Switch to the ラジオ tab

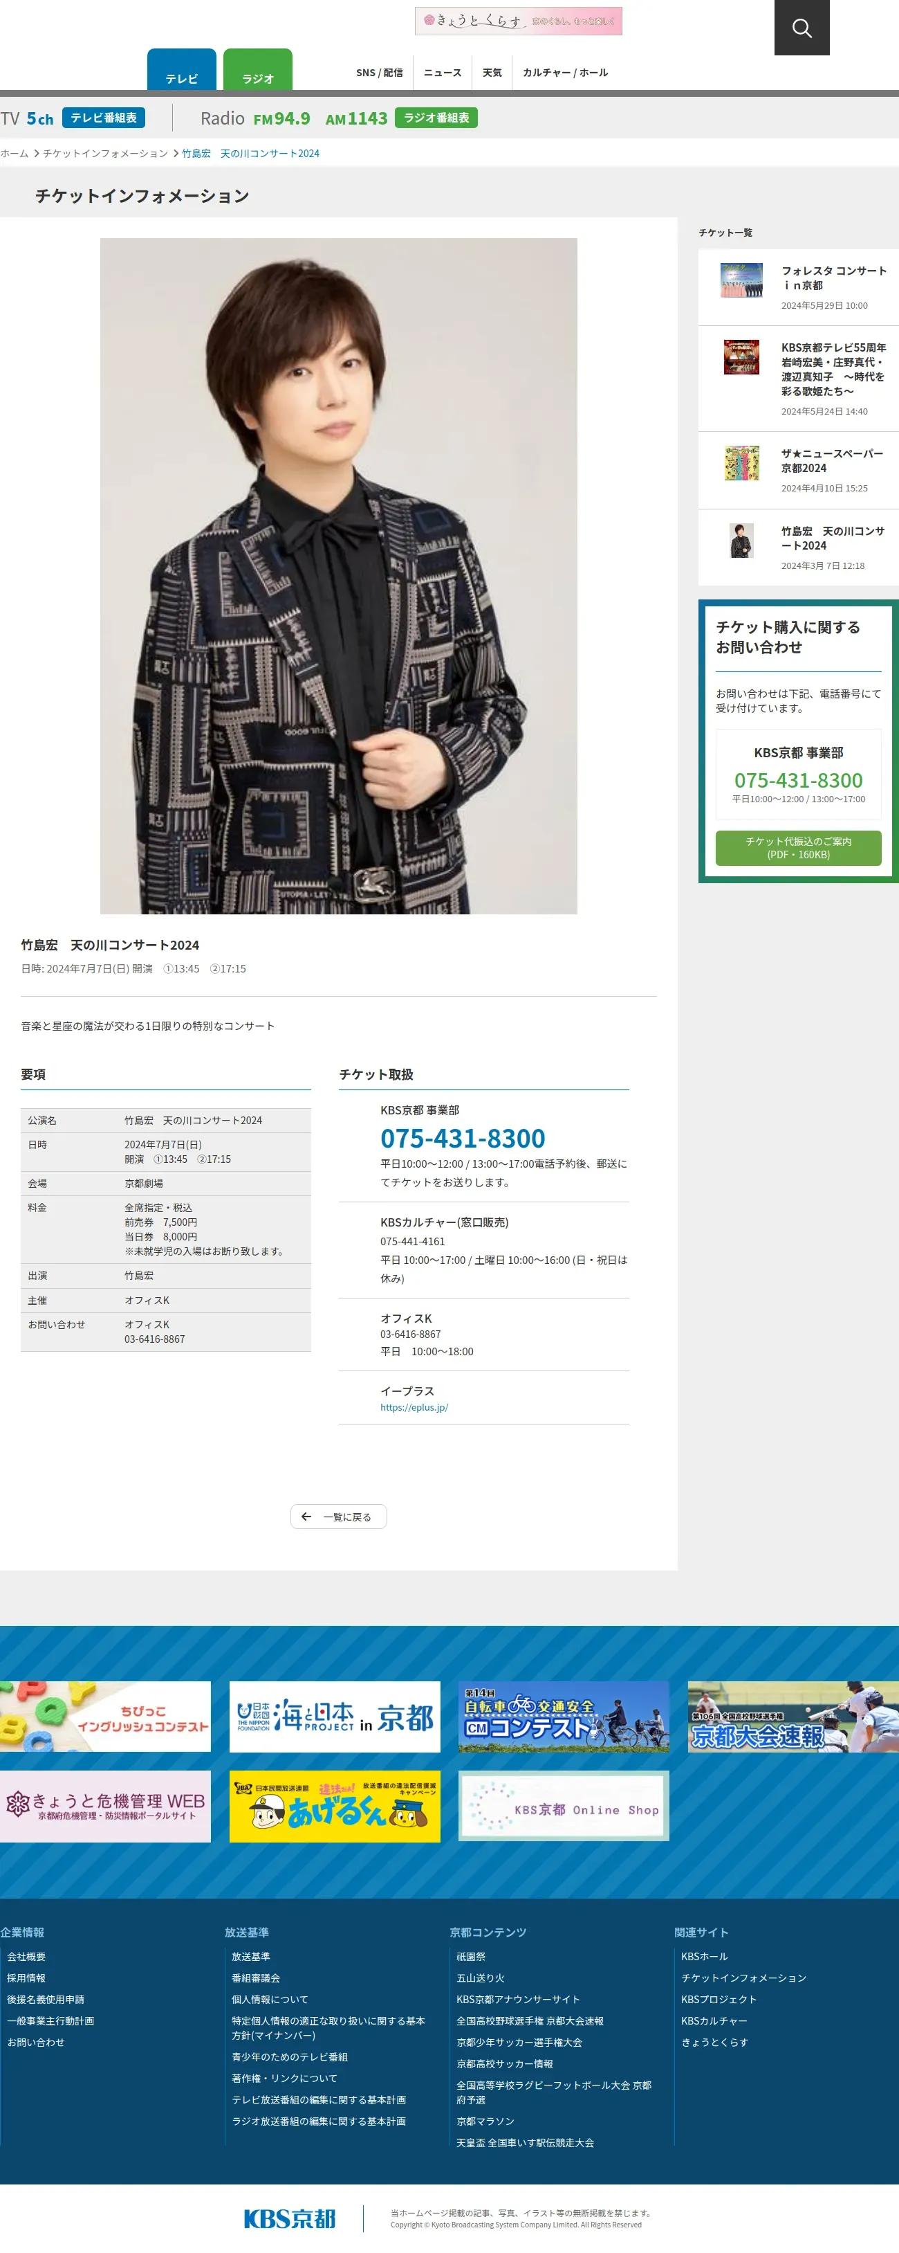[x=258, y=70]
